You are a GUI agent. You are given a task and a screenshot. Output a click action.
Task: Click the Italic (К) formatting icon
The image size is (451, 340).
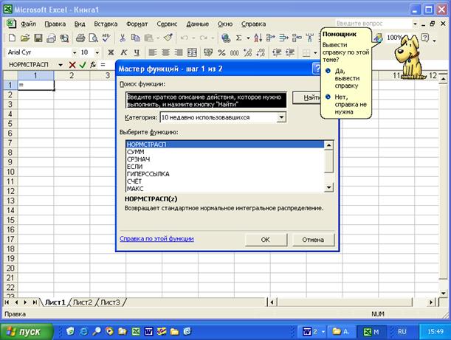point(123,52)
